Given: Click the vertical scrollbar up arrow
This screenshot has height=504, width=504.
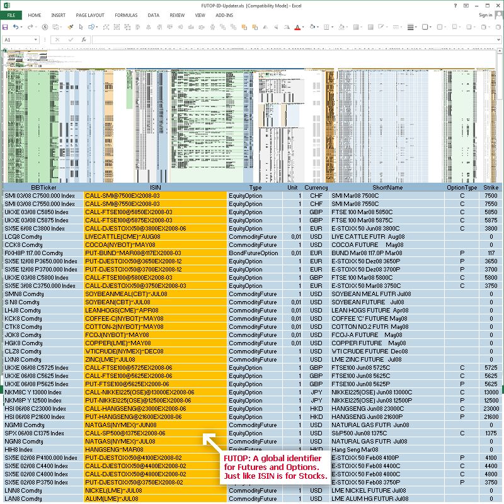Looking at the screenshot, I should tap(500, 51).
